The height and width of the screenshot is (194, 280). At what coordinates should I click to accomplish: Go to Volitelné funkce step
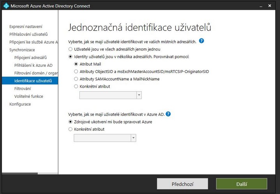pos(28,96)
